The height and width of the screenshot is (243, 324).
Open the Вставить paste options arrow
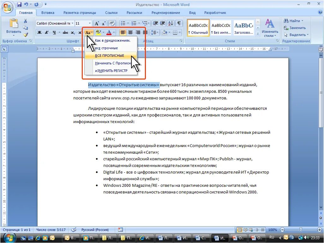(x=14, y=36)
